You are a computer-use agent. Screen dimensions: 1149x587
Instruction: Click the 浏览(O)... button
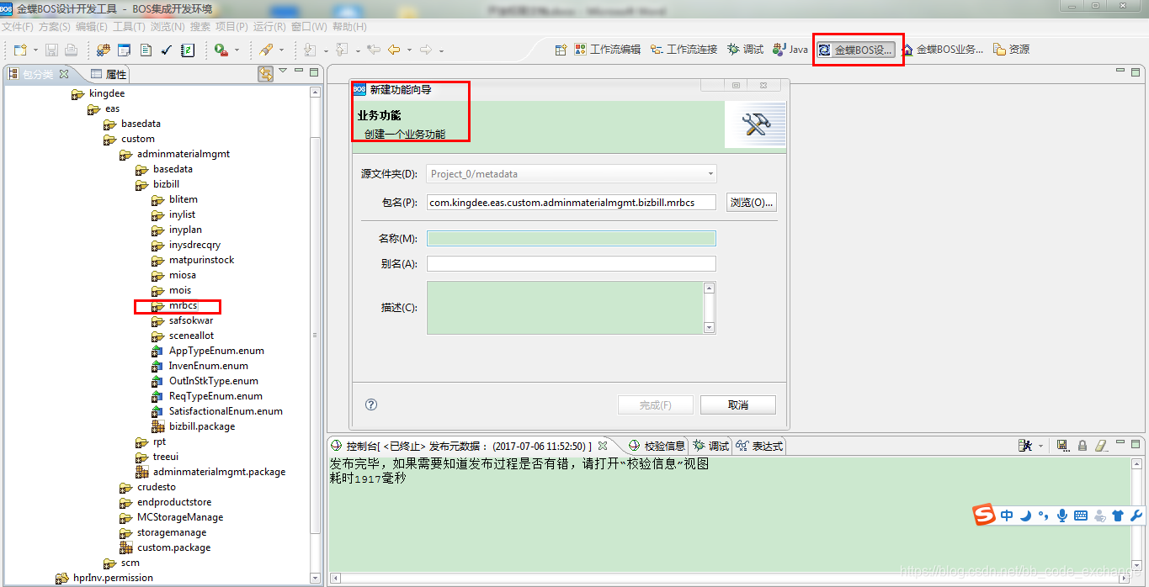tap(751, 203)
